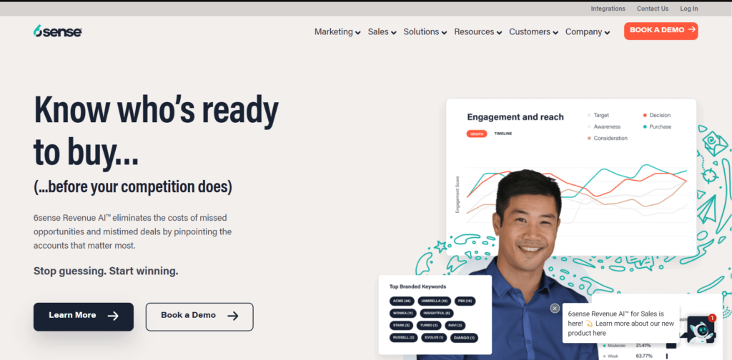Image resolution: width=732 pixels, height=360 pixels.
Task: Click the STARK (5) keyword tag
Action: point(402,326)
